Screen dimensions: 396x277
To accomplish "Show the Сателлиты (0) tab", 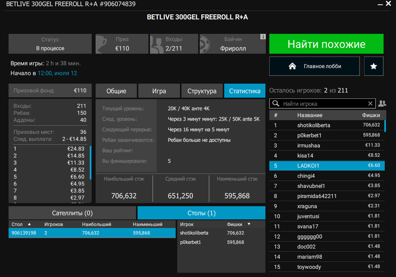I will pos(72,213).
